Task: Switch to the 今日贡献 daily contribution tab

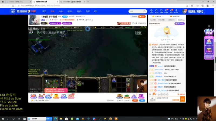Action: [x=153, y=20]
